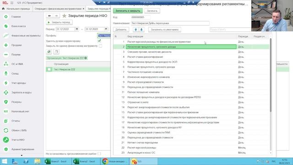The width and height of the screenshot is (293, 165).
Task: Open Обмен с ВИБ sidebar section
Action: click(x=19, y=130)
